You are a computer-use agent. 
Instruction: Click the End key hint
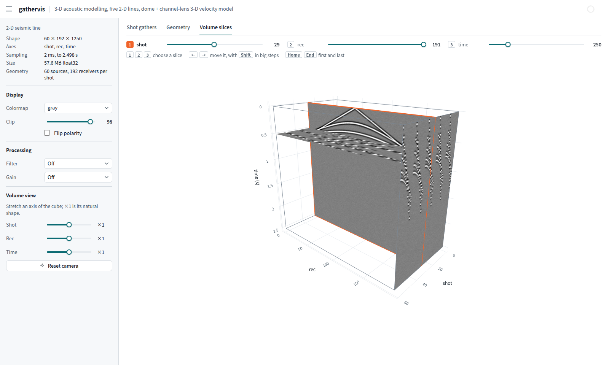[x=310, y=55]
